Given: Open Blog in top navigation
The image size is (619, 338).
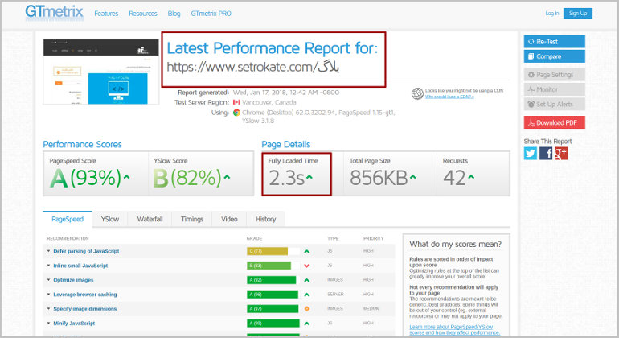Looking at the screenshot, I should pos(174,14).
